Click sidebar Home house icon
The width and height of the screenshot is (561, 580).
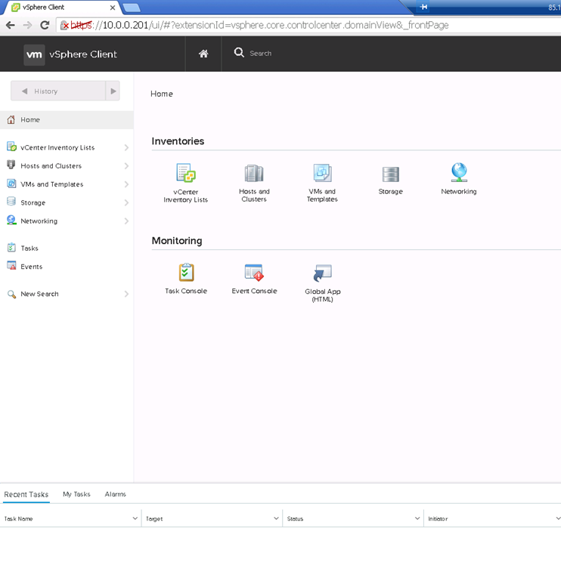[11, 119]
